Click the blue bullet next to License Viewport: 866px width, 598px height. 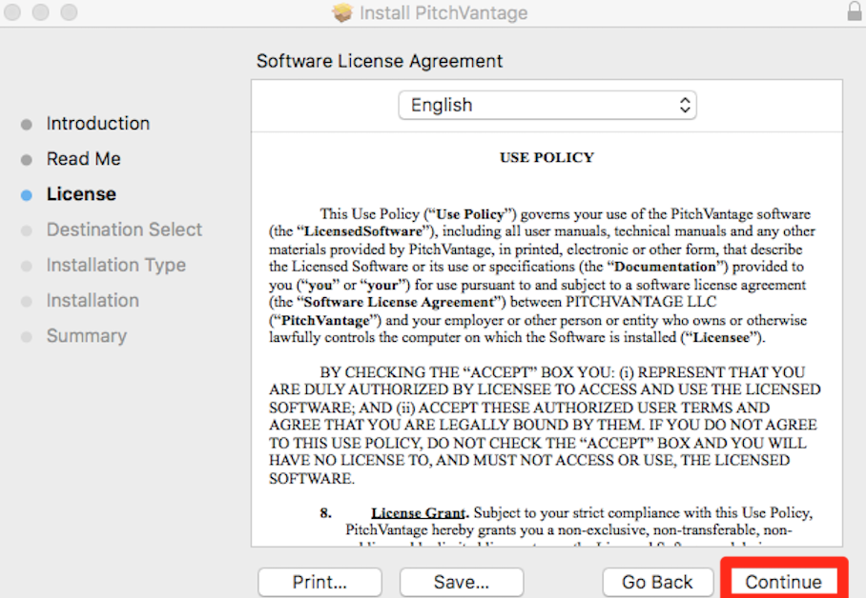tap(27, 195)
